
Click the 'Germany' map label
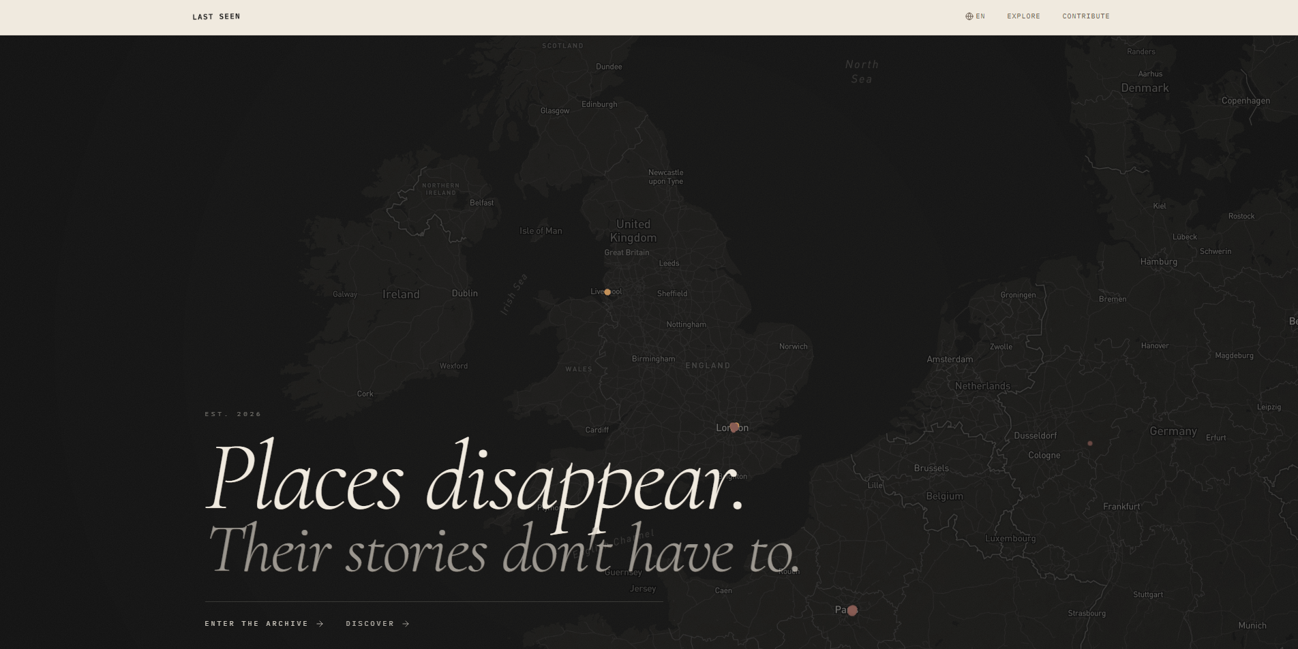(1173, 431)
